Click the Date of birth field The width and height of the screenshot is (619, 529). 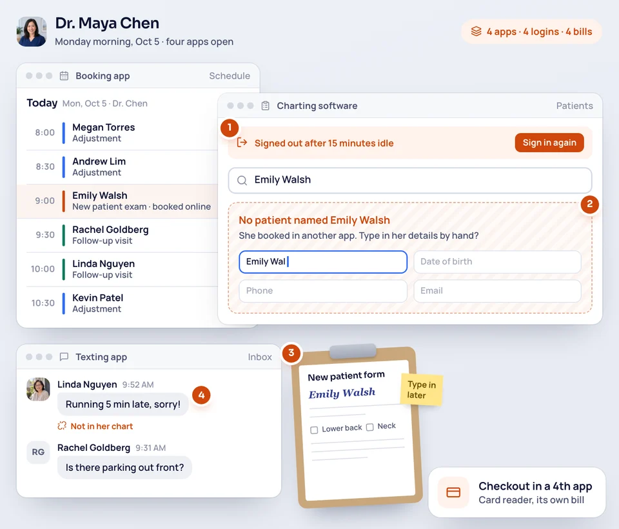click(x=497, y=261)
